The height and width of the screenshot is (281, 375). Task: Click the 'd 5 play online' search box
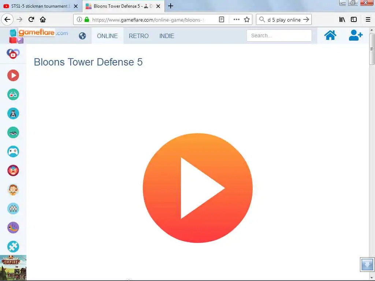(284, 20)
